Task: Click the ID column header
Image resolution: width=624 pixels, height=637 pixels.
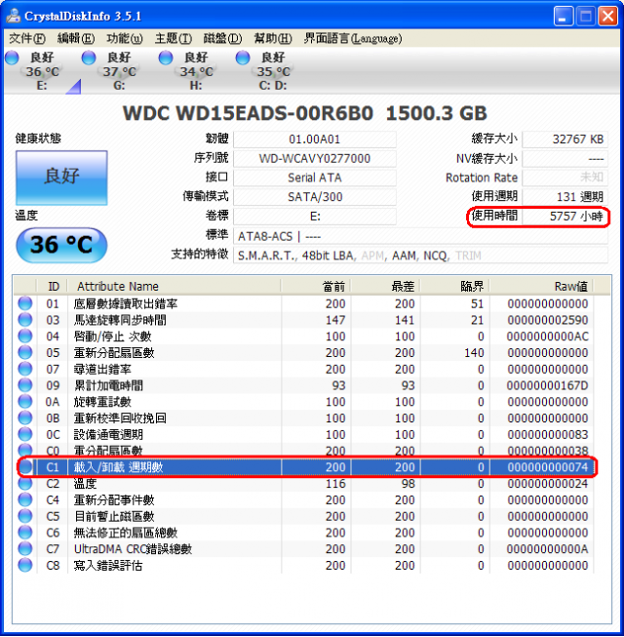Action: 53,286
